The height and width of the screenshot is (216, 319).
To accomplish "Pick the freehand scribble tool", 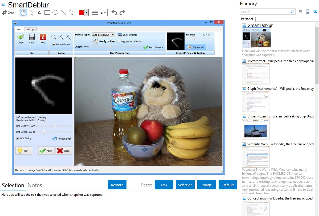I will [71, 13].
